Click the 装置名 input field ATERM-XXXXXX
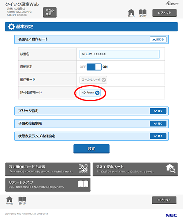The image size is (183, 220). tap(119, 54)
